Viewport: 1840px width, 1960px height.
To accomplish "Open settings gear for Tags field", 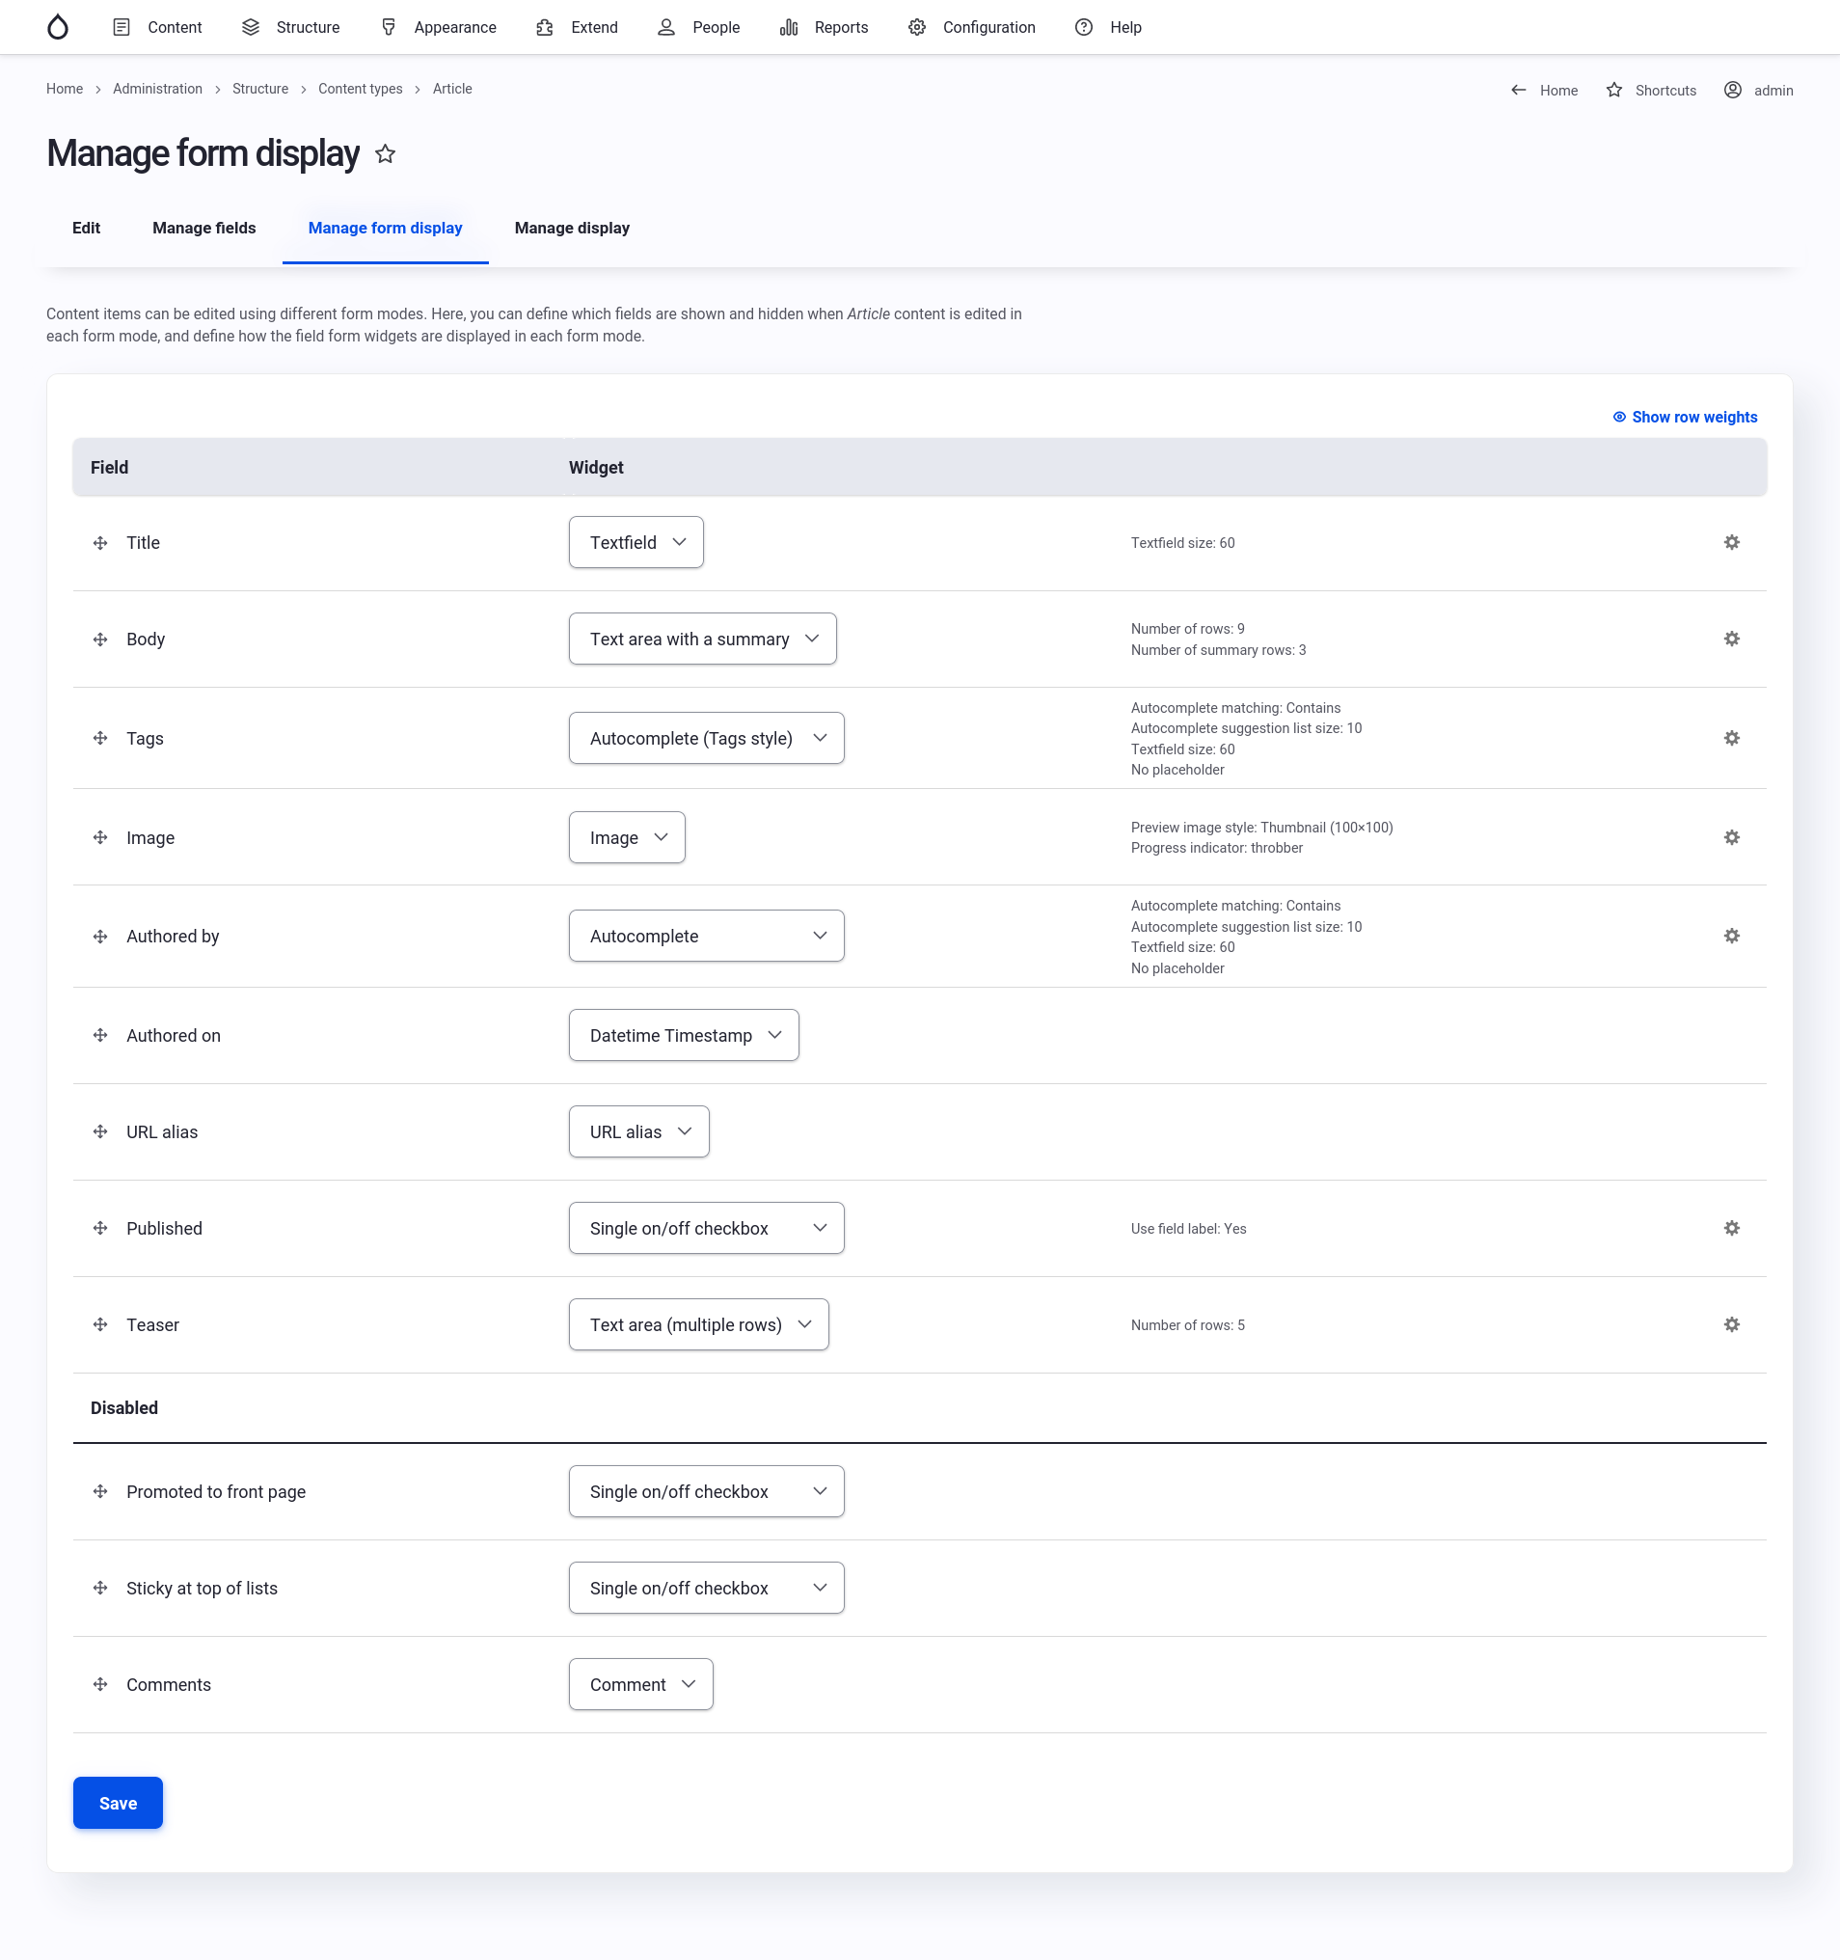I will coord(1731,739).
